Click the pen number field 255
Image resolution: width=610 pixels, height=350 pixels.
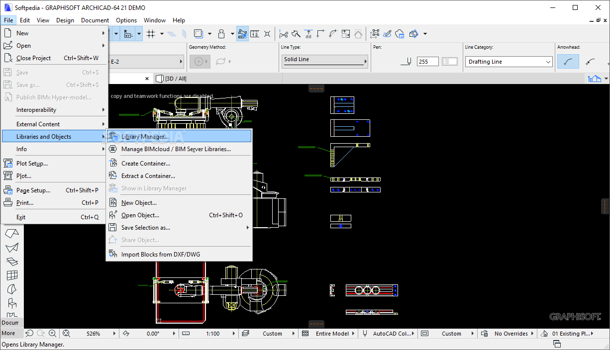click(x=428, y=62)
